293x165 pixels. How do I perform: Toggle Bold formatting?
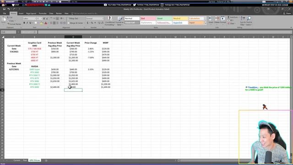coord(24,23)
